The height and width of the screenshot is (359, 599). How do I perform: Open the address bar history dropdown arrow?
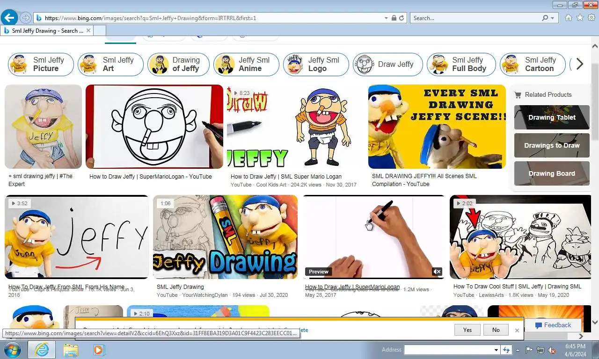coord(386,18)
